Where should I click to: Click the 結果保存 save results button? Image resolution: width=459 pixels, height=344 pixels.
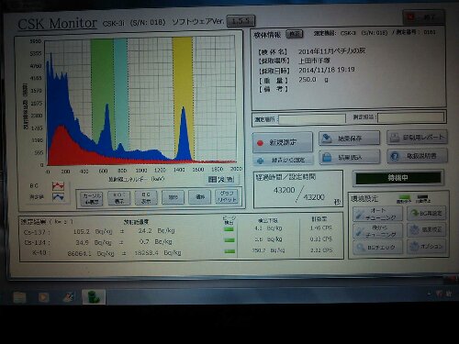[x=349, y=139]
